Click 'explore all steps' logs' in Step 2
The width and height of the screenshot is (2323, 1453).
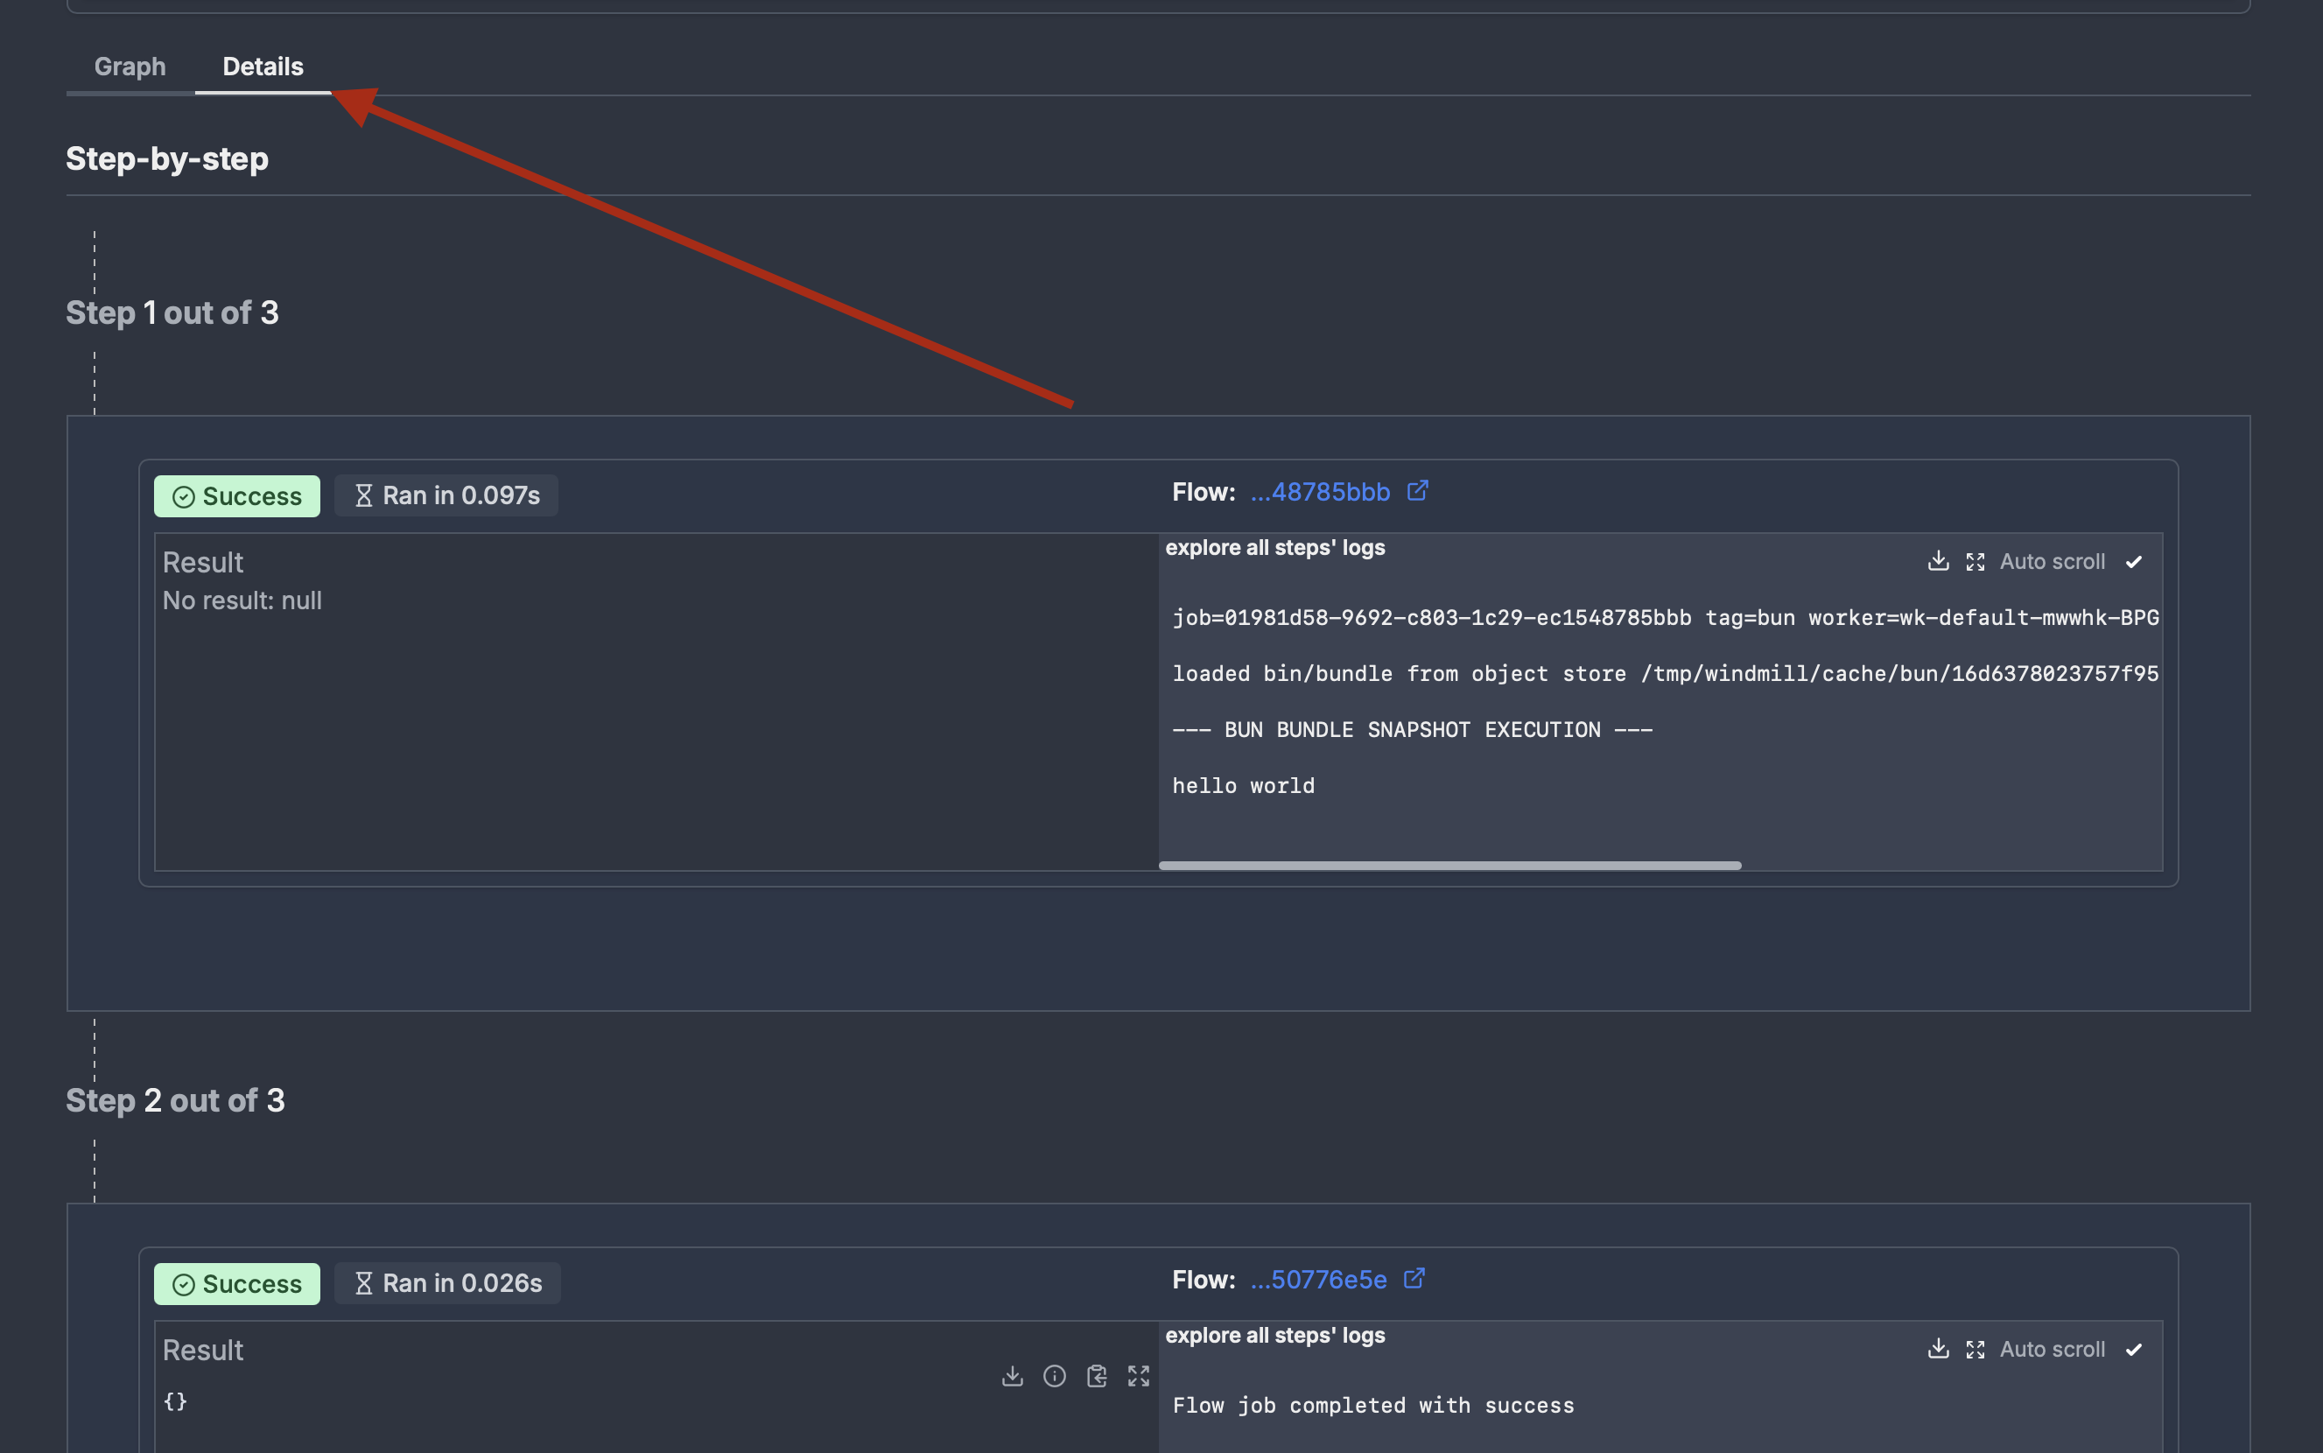point(1275,1336)
